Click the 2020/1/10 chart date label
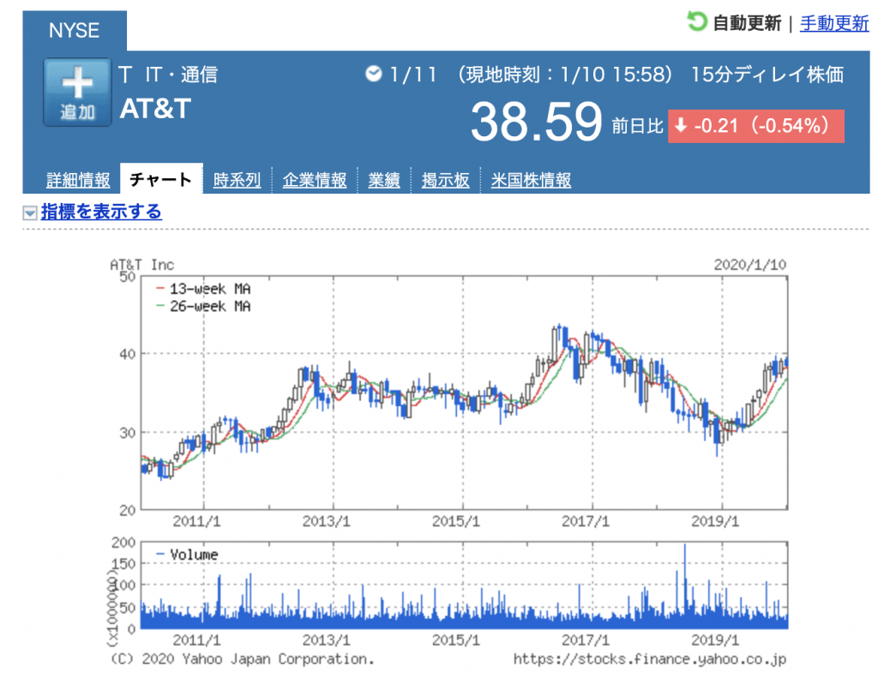 [749, 265]
